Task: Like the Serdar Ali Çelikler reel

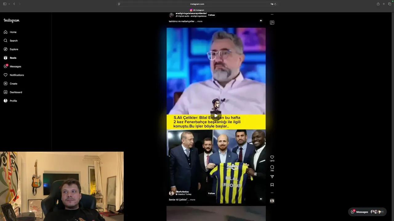Action: [x=272, y=157]
